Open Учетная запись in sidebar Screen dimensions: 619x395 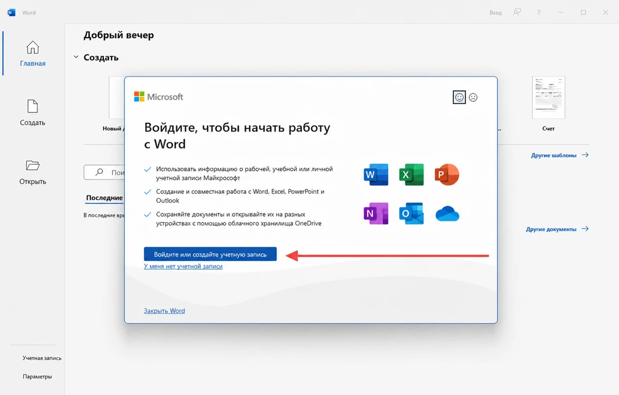42,358
